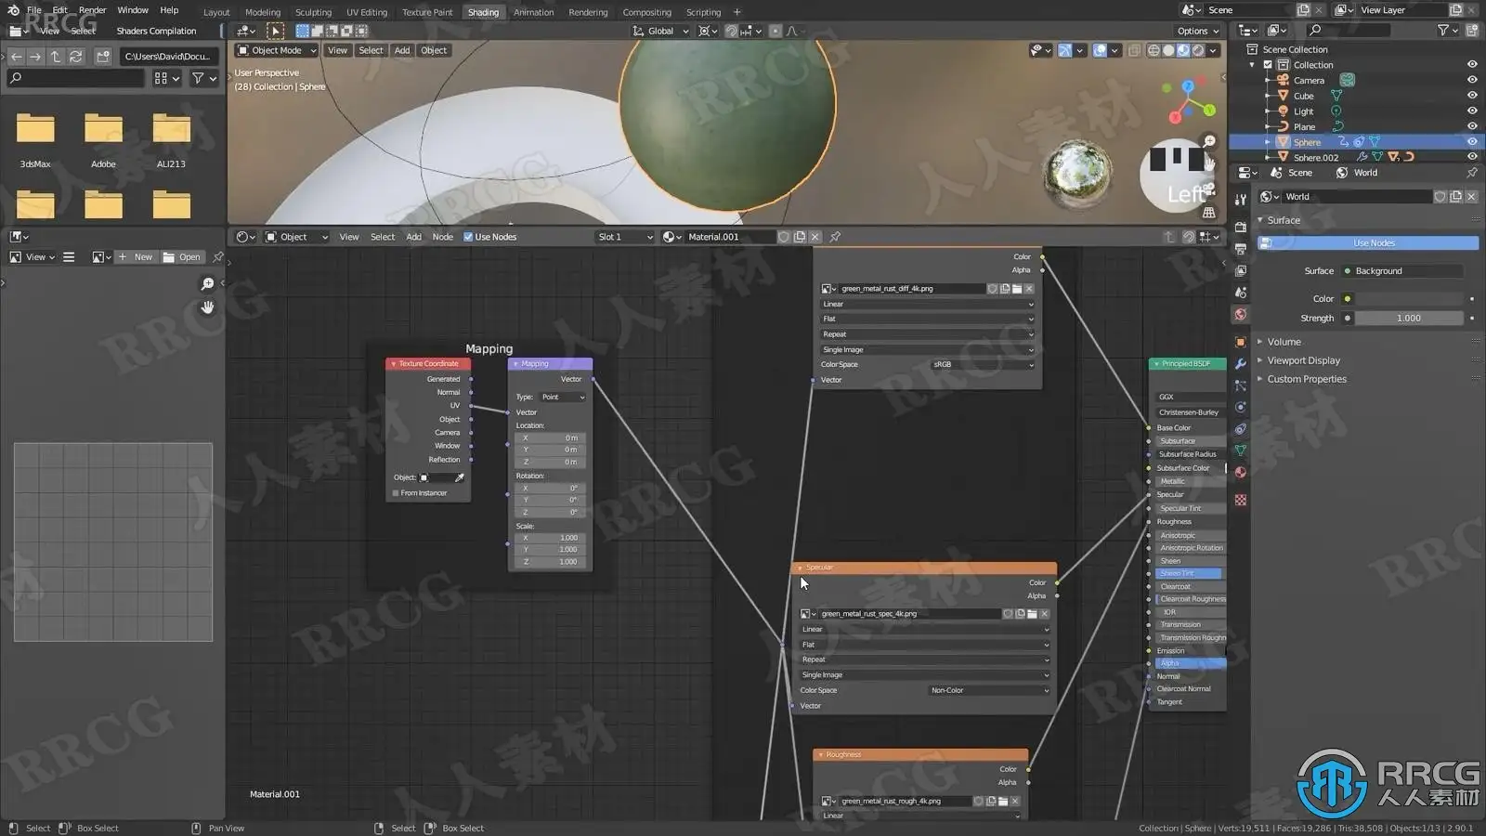The height and width of the screenshot is (836, 1486).
Task: Click the image editor zoom icon
Action: [208, 283]
